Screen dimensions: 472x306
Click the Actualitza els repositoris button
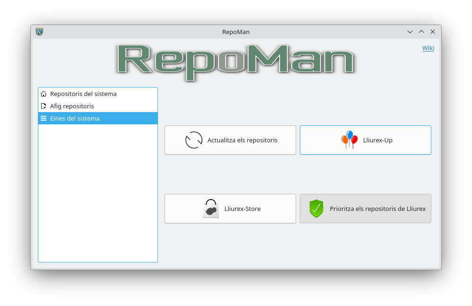tap(230, 140)
